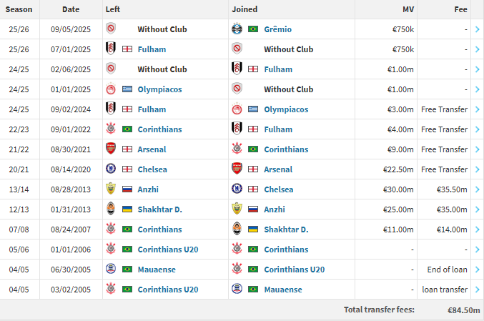Expand the €35.50m Chelsea transfer details arrow
Viewport: 484px width, 321px height.
coord(477,189)
